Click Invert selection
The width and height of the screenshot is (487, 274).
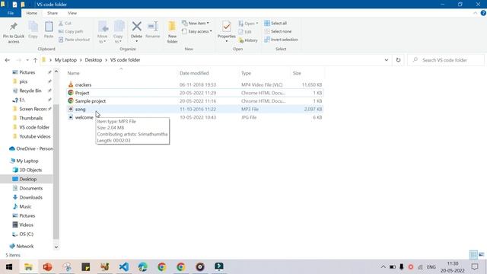point(281,40)
